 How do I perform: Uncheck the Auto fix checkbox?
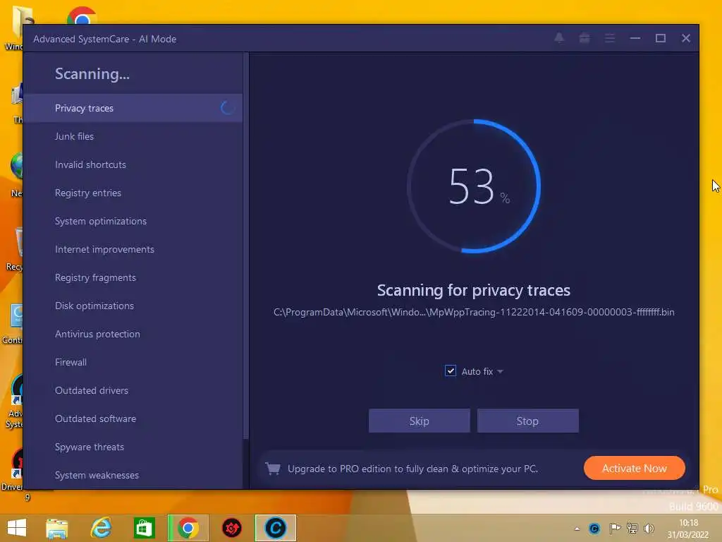[x=451, y=371]
